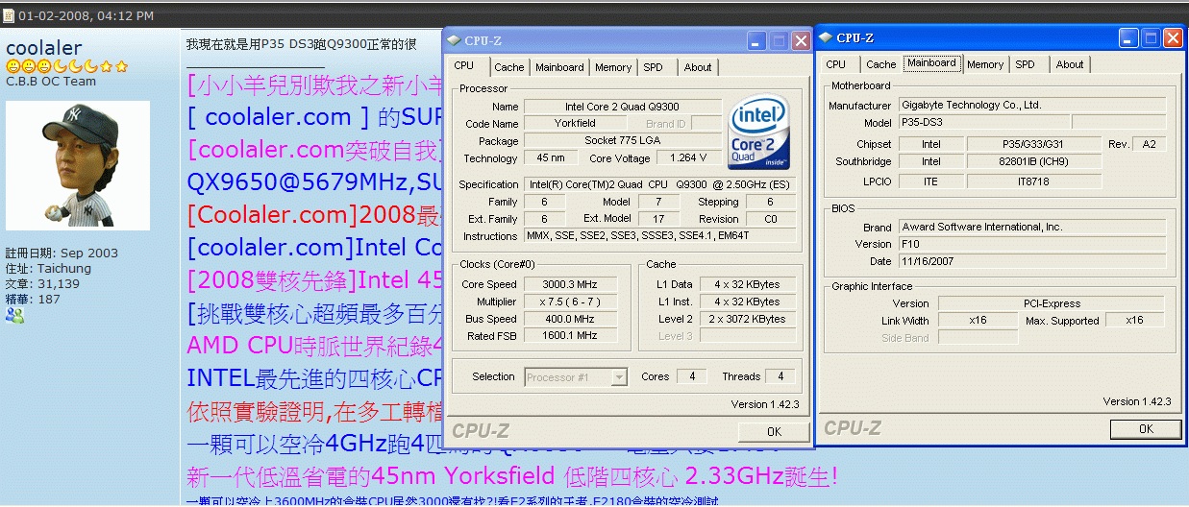
Task: Click the chipset Rev. value A2
Action: (x=1149, y=144)
